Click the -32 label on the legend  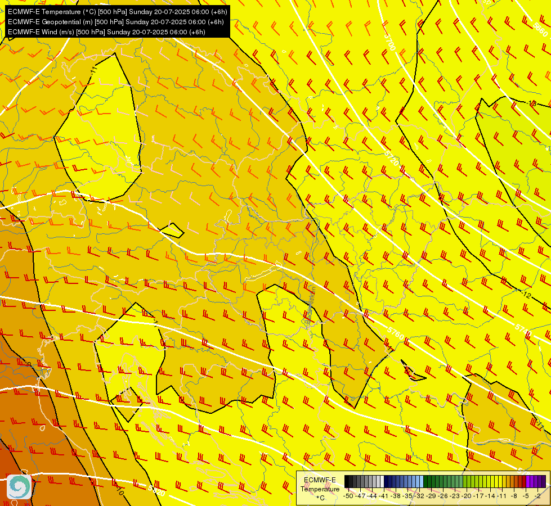[419, 496]
